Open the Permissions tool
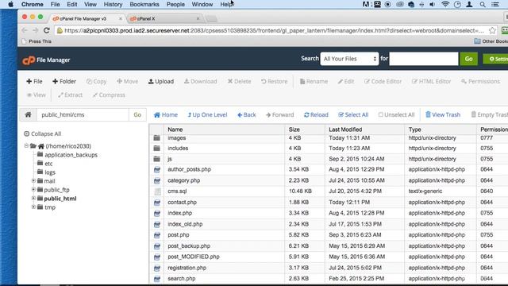Screen dimensions: 508x286 pyautogui.click(x=480, y=81)
